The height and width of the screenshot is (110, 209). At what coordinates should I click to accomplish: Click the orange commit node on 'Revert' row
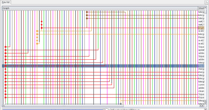click(x=37, y=37)
